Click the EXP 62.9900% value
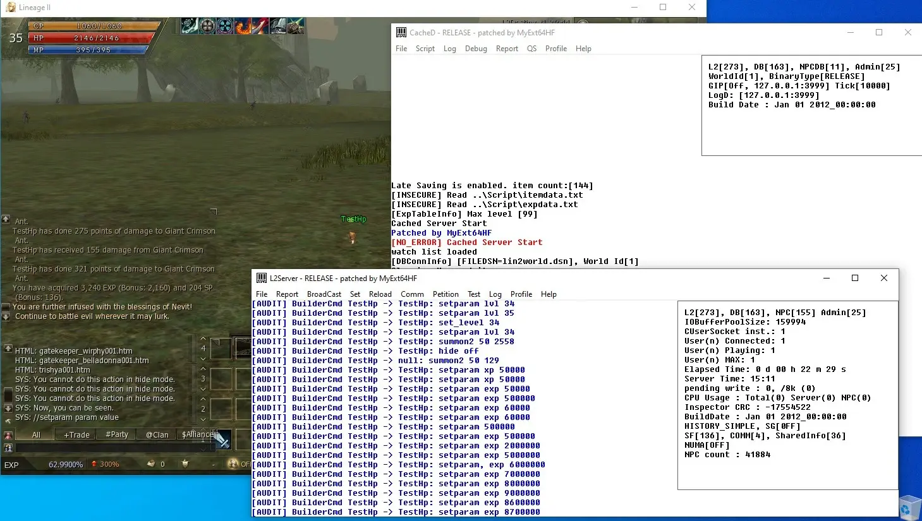The image size is (922, 521). point(66,465)
